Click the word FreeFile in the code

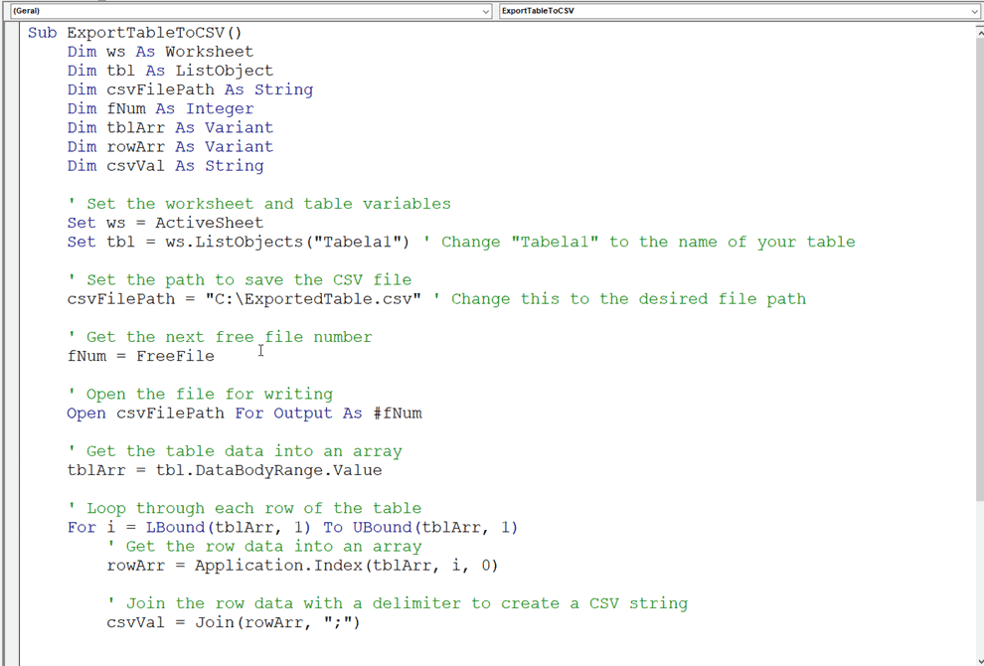(x=175, y=356)
